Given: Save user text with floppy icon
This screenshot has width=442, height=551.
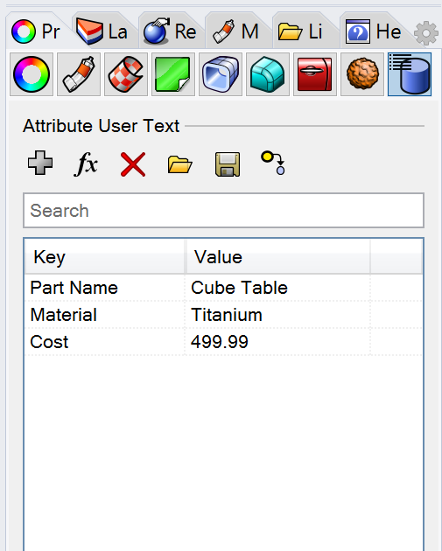Looking at the screenshot, I should 228,164.
